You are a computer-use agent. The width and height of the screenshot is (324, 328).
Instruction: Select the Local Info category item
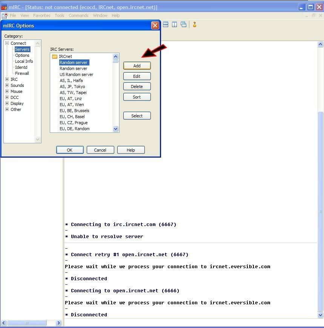(x=24, y=61)
